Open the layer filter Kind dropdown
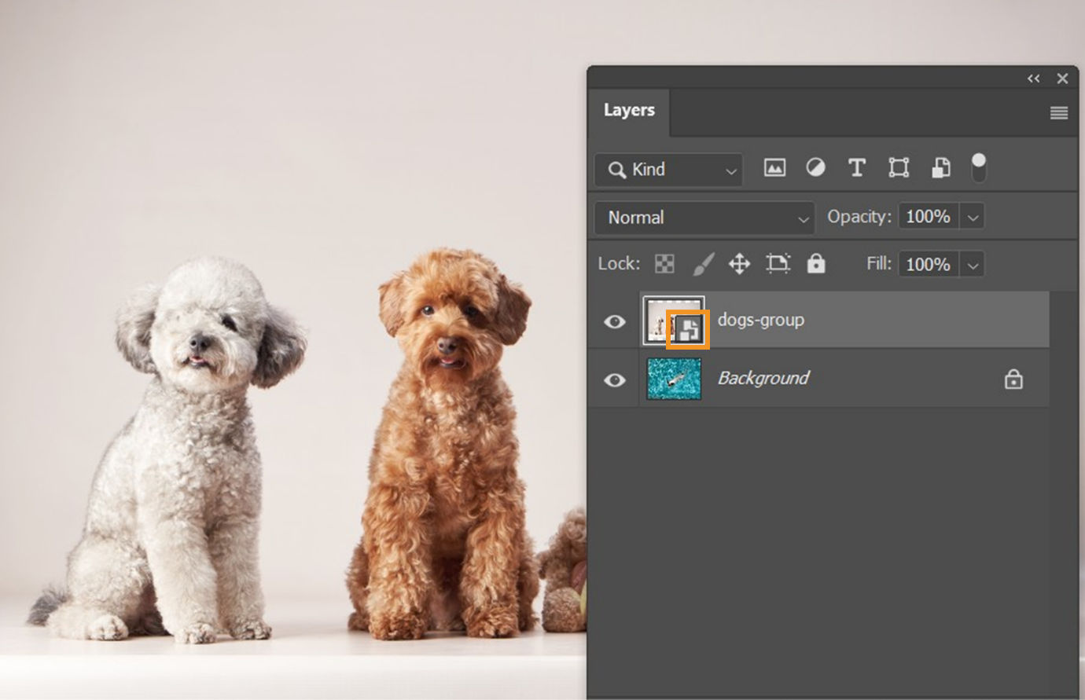Screen dimensions: 1085x700 coord(668,170)
